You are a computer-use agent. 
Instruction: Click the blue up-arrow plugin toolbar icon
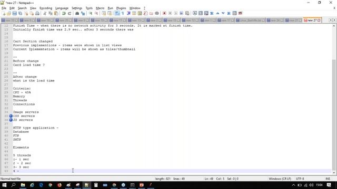click(217, 13)
